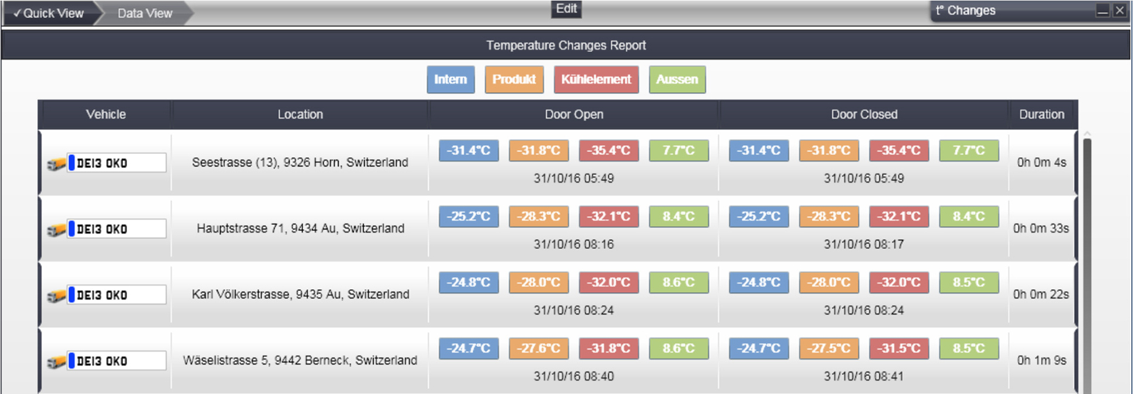Click the truck icon in the Karl Völkerstrasse row
The height and width of the screenshot is (394, 1133).
coord(56,296)
